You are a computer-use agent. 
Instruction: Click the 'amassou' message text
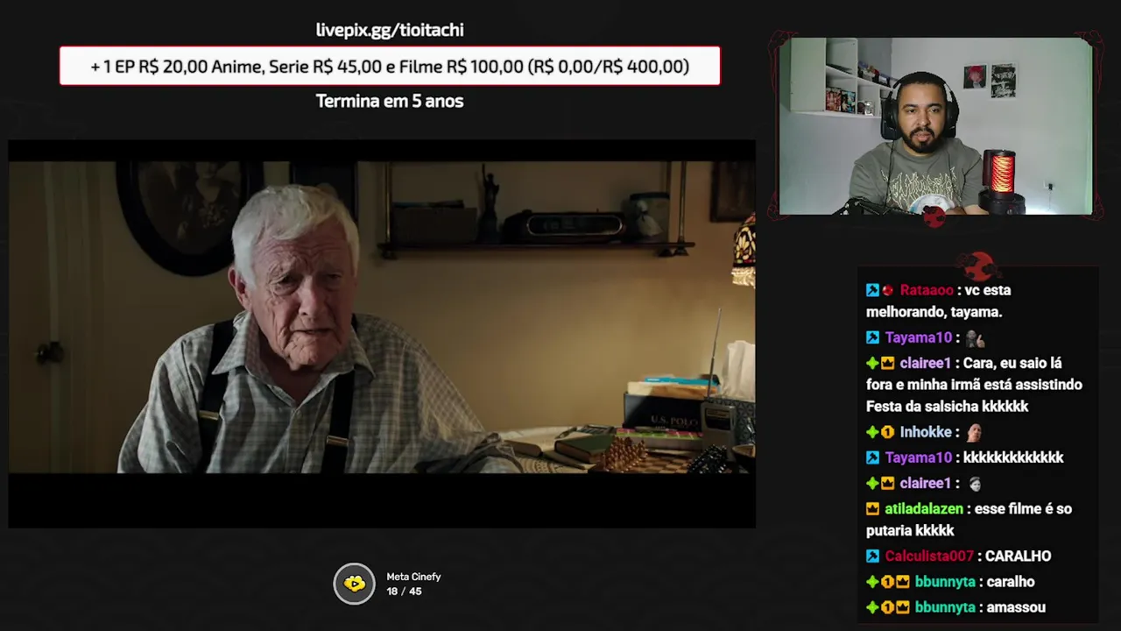click(1016, 607)
